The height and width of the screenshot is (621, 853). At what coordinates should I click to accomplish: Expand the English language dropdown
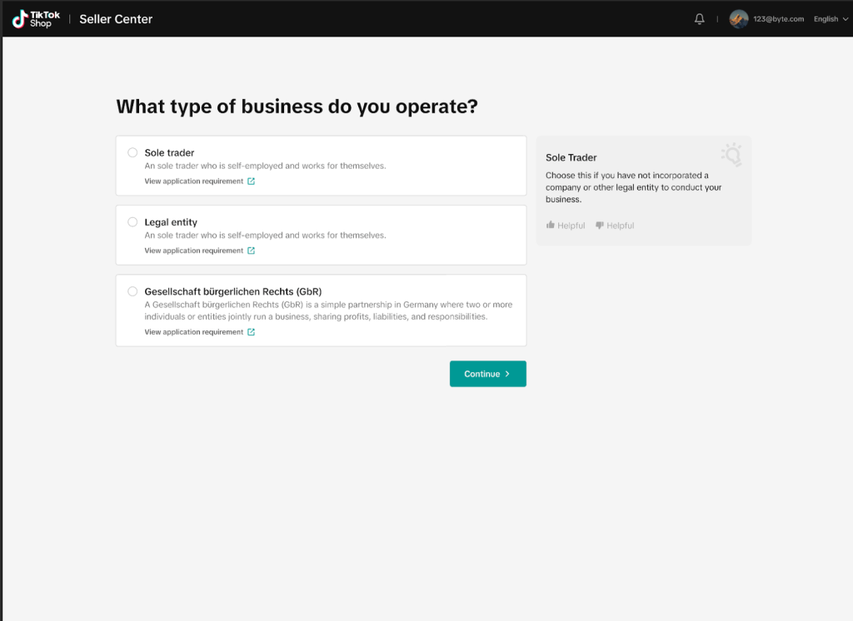click(x=831, y=19)
